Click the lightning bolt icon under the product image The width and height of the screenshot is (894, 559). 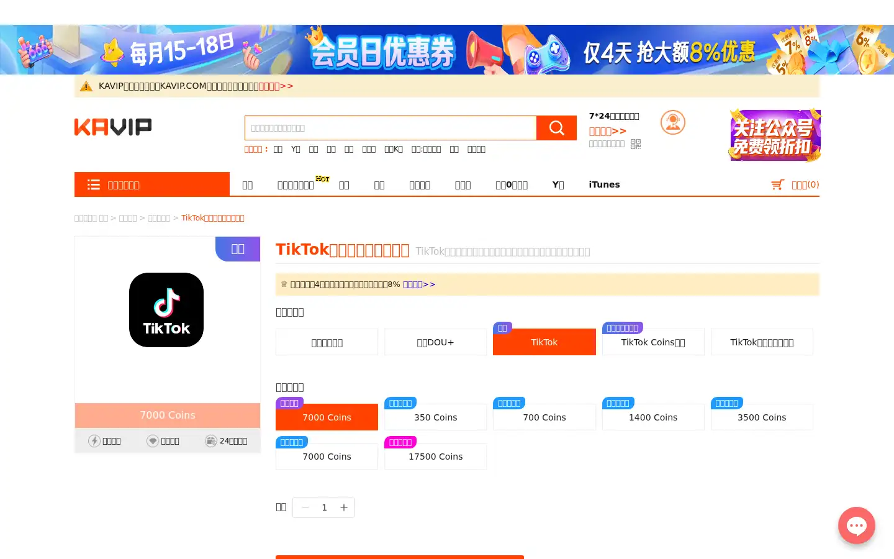click(94, 441)
